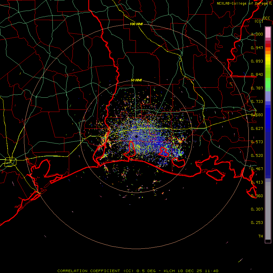Click the 0.253 value on the color scale
This screenshot has height=273, width=273.
[x=257, y=223]
